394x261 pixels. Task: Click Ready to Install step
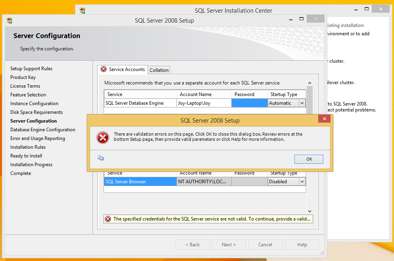tap(26, 156)
